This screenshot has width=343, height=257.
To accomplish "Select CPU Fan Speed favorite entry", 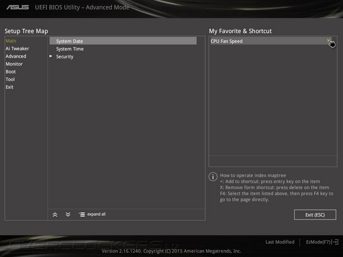I will (271, 41).
